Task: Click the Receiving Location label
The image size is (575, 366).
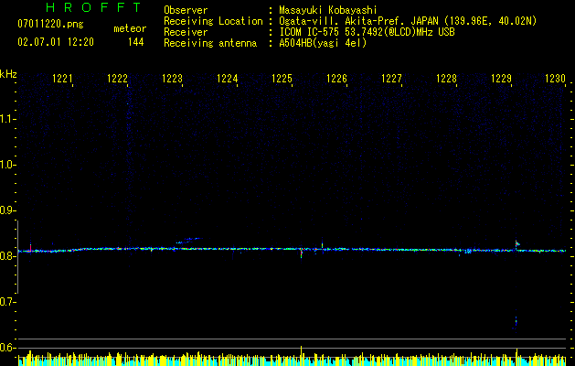Action: click(213, 21)
